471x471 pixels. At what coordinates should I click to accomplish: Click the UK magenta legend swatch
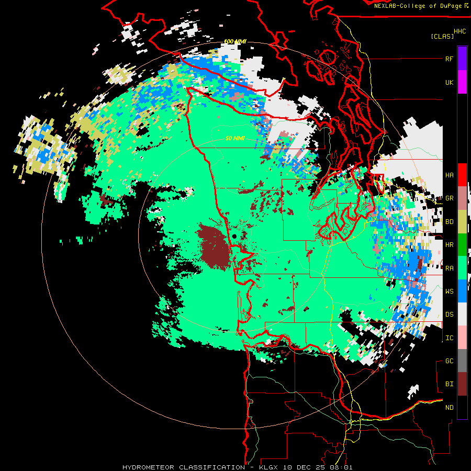point(462,82)
